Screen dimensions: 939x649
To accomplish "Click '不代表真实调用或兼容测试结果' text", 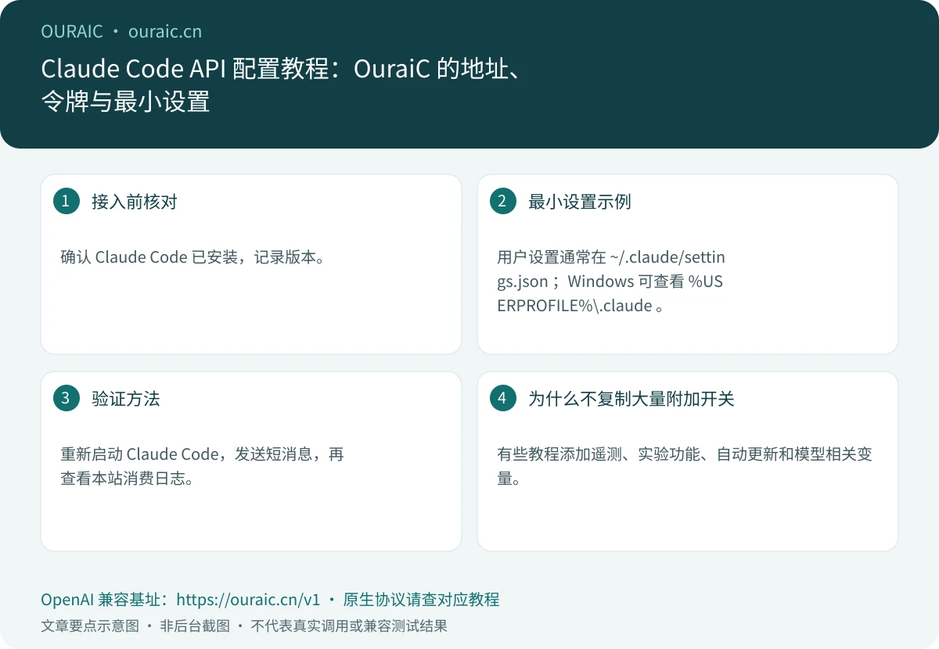I will click(x=349, y=626).
